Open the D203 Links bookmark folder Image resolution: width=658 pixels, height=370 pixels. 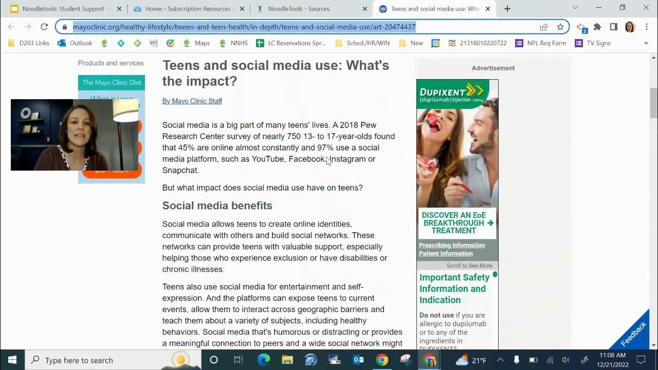(28, 43)
